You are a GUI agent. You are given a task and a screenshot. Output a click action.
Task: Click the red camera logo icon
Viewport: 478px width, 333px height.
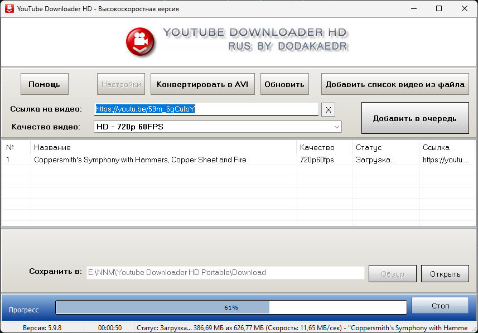click(x=141, y=41)
